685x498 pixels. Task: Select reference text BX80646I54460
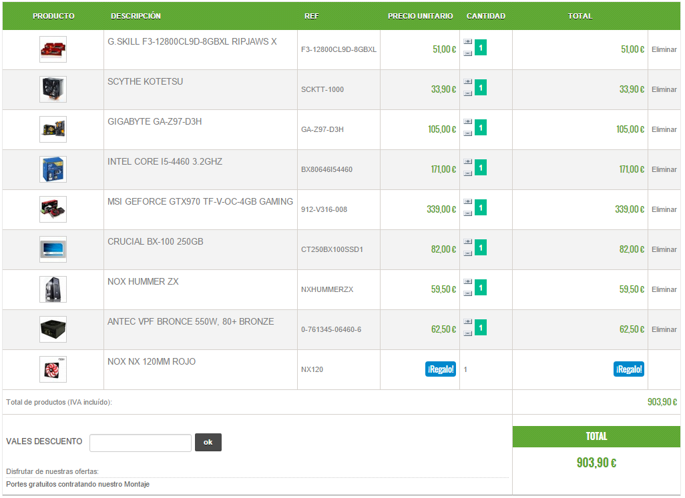point(326,169)
